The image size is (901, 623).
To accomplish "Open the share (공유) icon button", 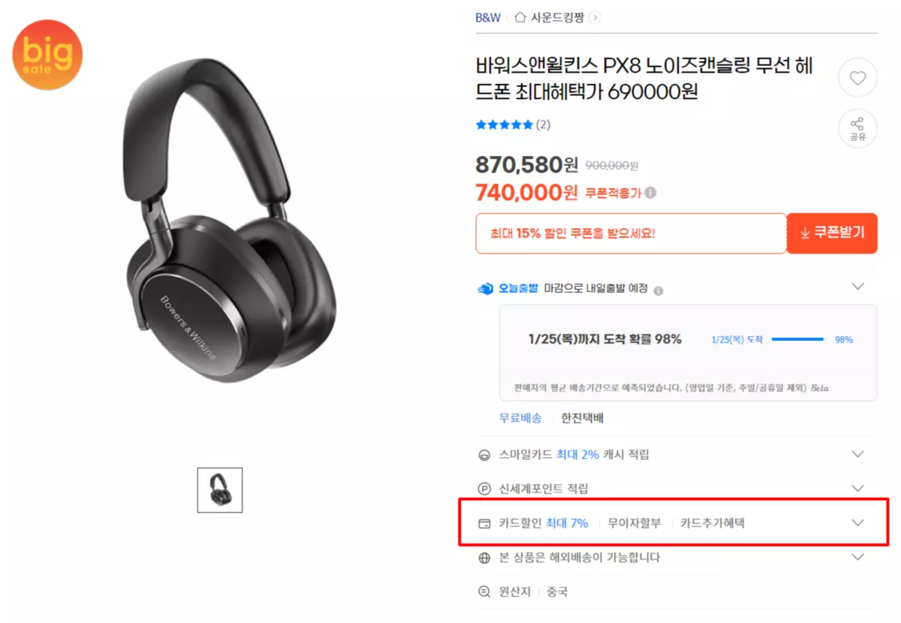I will pos(857,129).
